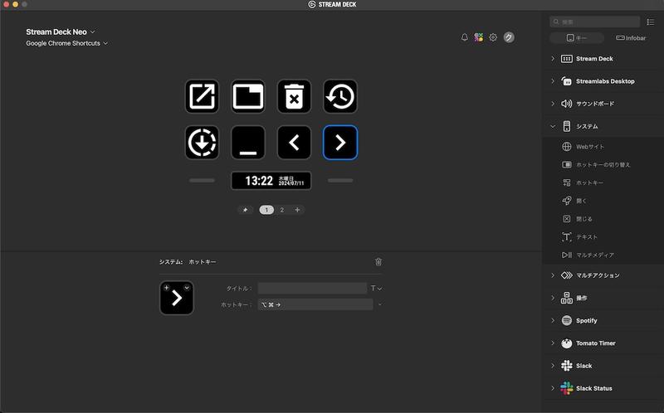The height and width of the screenshot is (413, 664).
Task: Click the ホットキー shortcut field
Action: 315,304
